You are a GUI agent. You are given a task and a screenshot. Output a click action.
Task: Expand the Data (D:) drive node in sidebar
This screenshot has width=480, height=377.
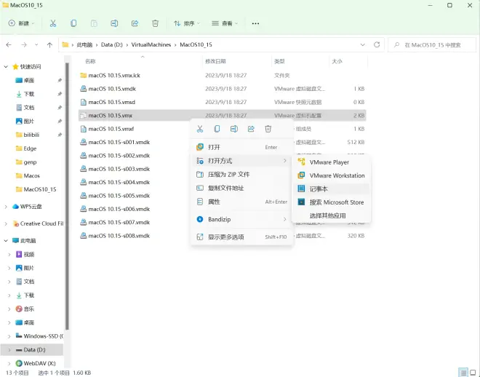click(x=9, y=350)
